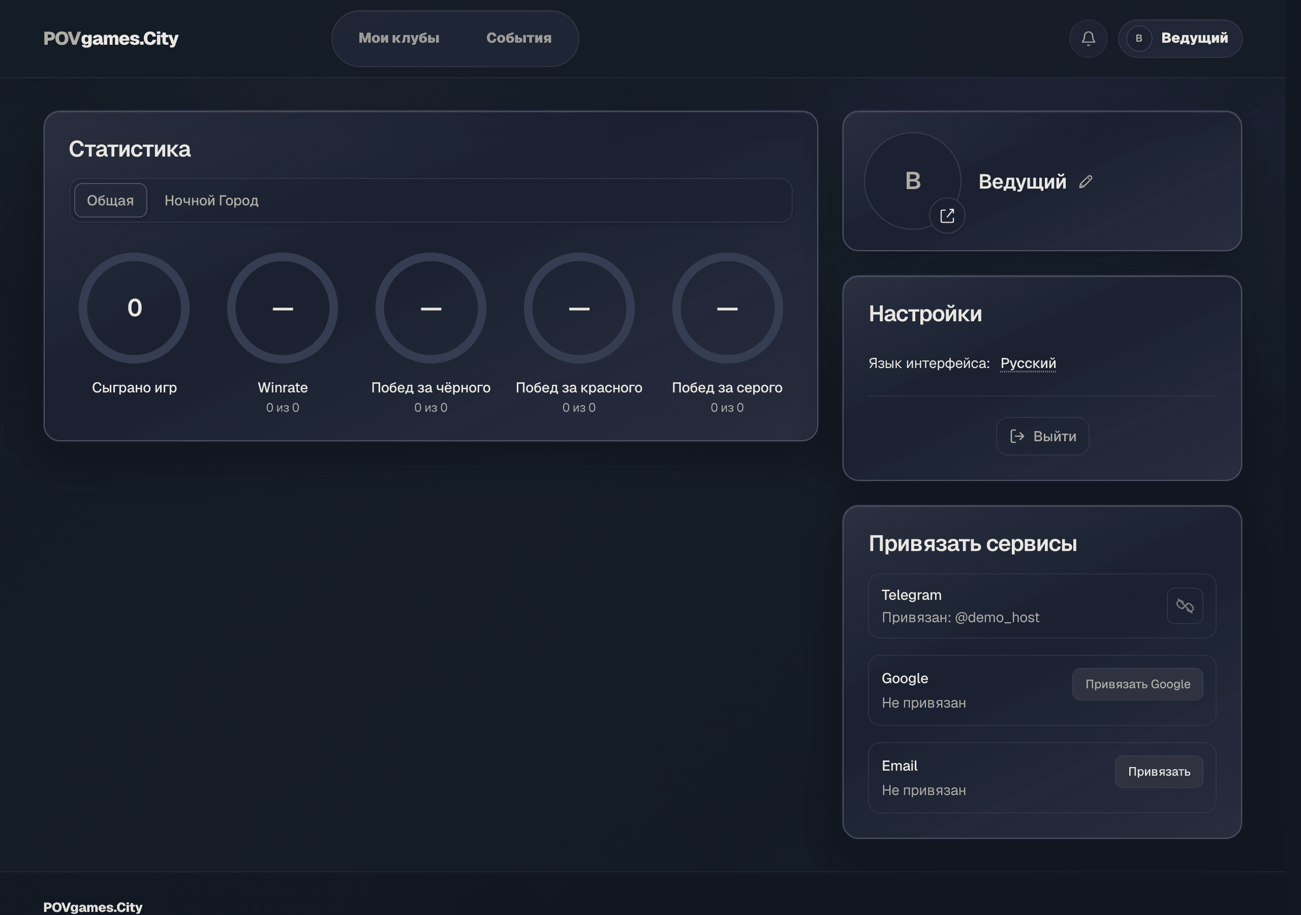1301x915 pixels.
Task: Click the small user avatar in header
Action: [1138, 39]
